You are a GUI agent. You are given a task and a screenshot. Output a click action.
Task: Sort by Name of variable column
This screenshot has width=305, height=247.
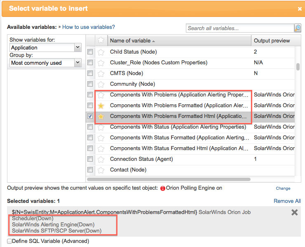(179, 40)
